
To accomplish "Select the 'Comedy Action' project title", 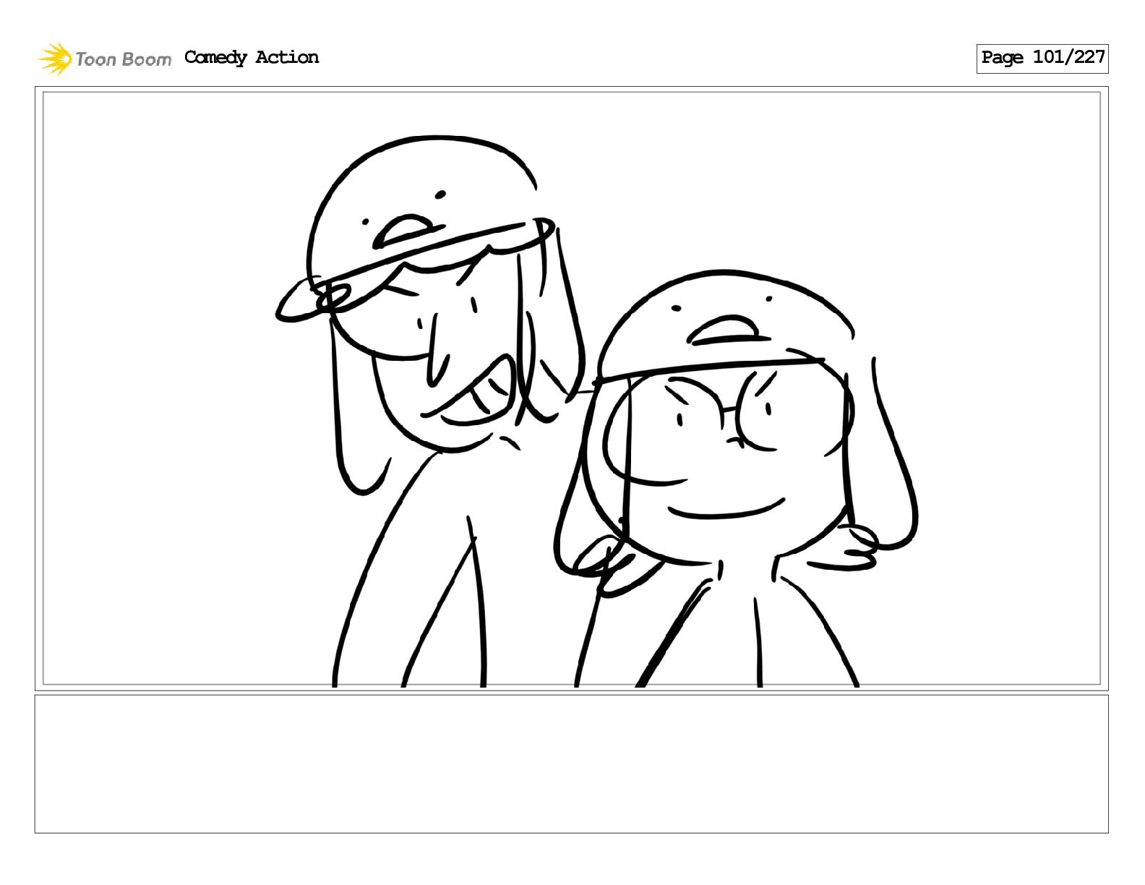I will tap(252, 58).
